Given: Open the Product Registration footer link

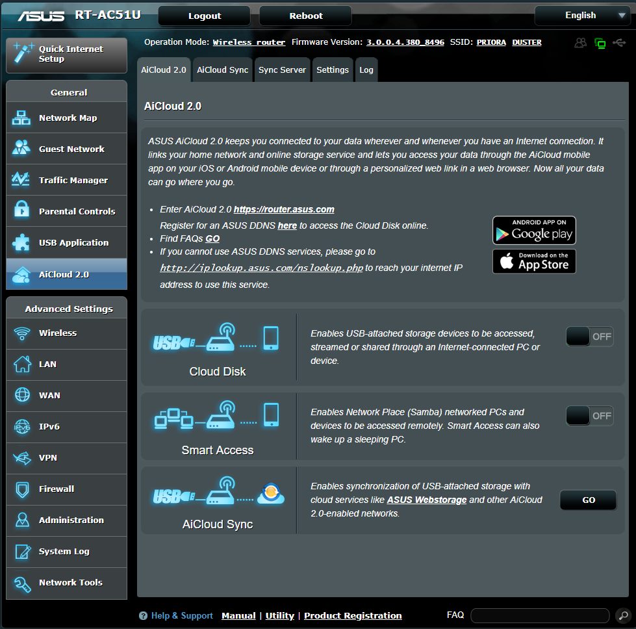Looking at the screenshot, I should click(353, 615).
